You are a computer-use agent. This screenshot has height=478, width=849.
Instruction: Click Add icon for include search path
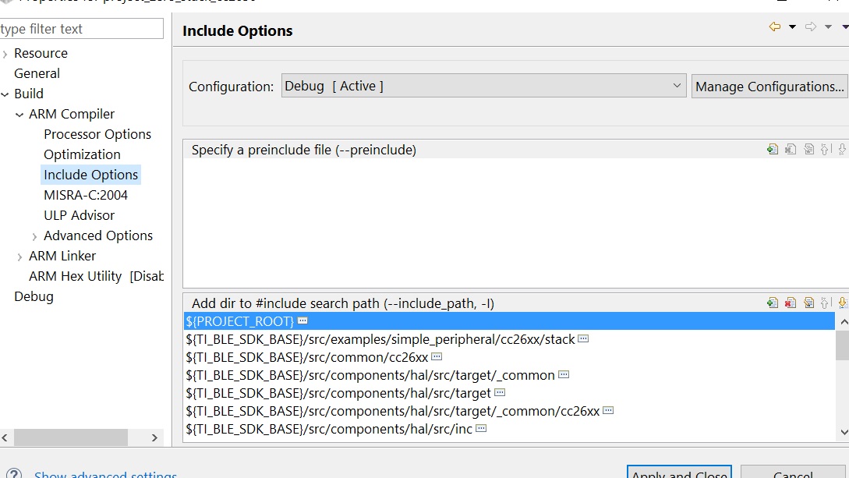[x=773, y=303]
